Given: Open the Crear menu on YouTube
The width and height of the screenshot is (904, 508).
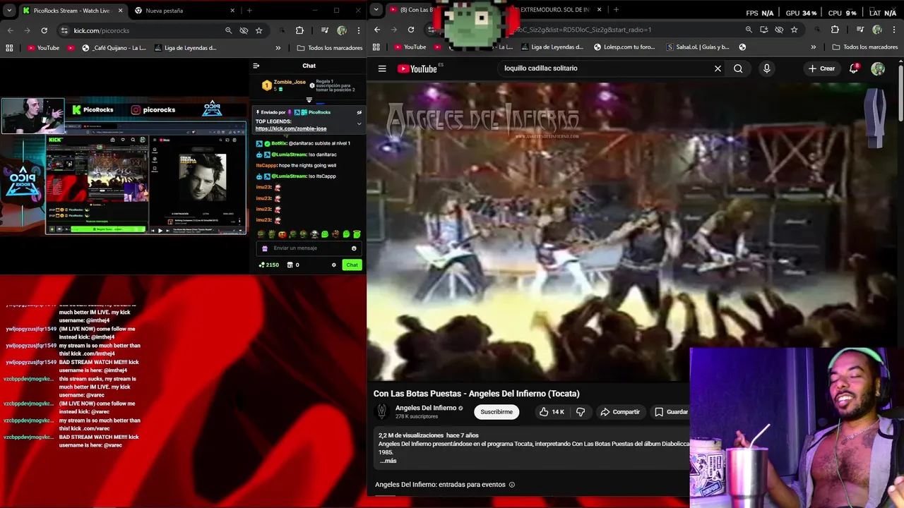Looking at the screenshot, I should pos(822,68).
